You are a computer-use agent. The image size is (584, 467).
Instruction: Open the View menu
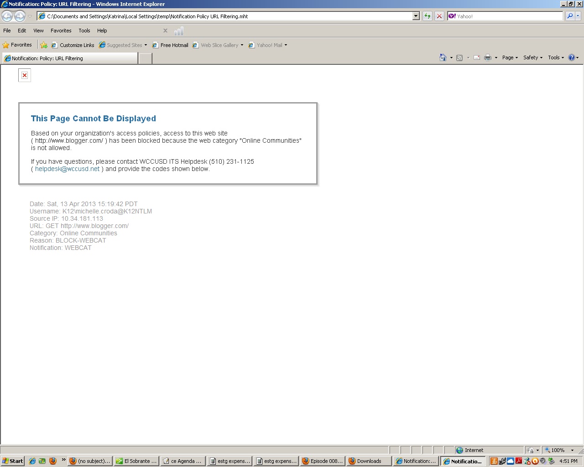38,31
